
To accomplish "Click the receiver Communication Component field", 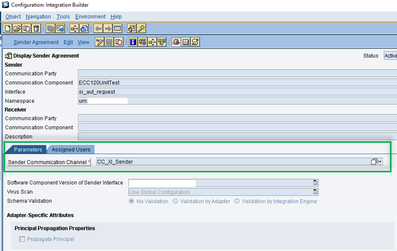I will (237, 127).
